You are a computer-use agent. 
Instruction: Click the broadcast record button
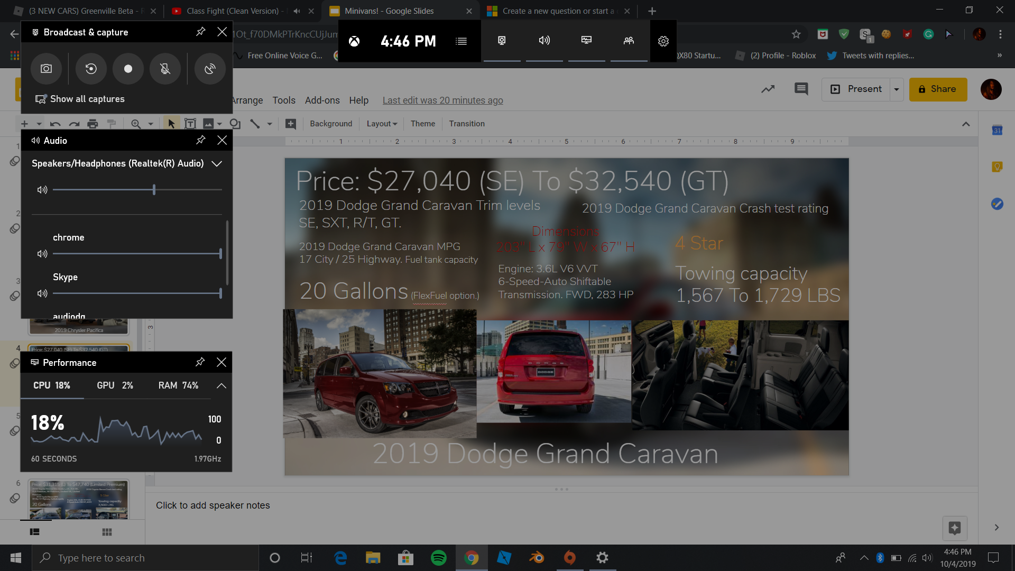127,68
